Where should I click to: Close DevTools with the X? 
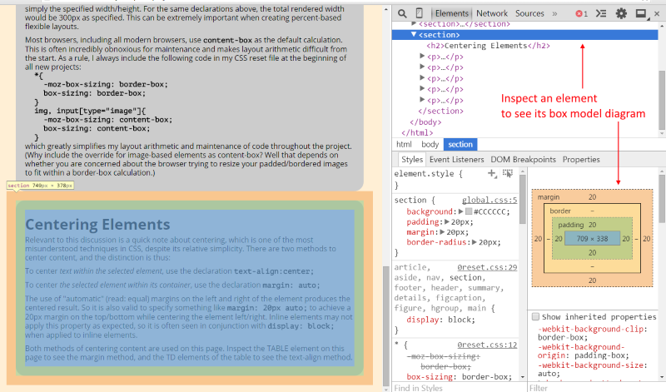(657, 13)
